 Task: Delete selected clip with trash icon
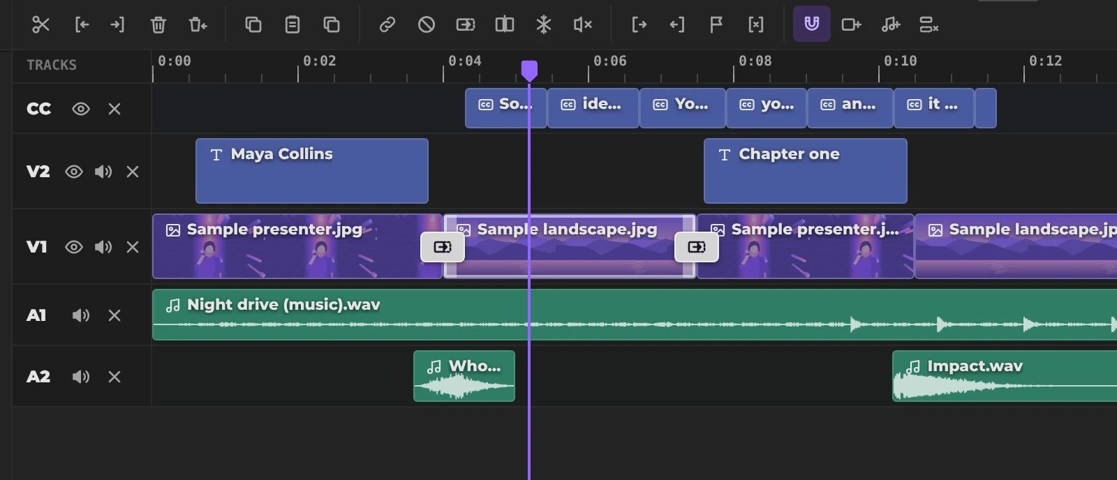tap(158, 25)
